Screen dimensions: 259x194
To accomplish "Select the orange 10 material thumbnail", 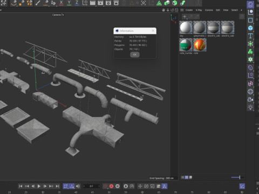I will click(x=200, y=45).
